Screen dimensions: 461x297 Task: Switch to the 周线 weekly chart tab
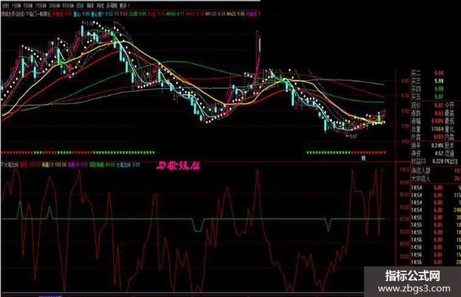(91, 5)
